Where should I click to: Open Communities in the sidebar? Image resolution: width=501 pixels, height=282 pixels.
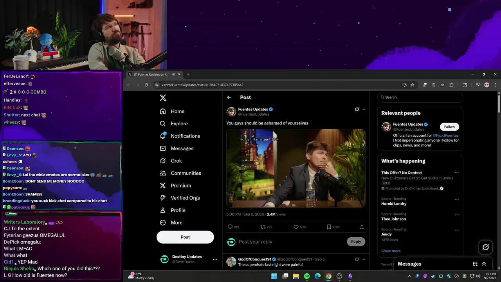[x=180, y=173]
